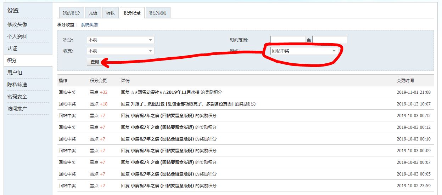This screenshot has width=442, height=195.
Task: Select the 转帐 tab
Action: (110, 13)
